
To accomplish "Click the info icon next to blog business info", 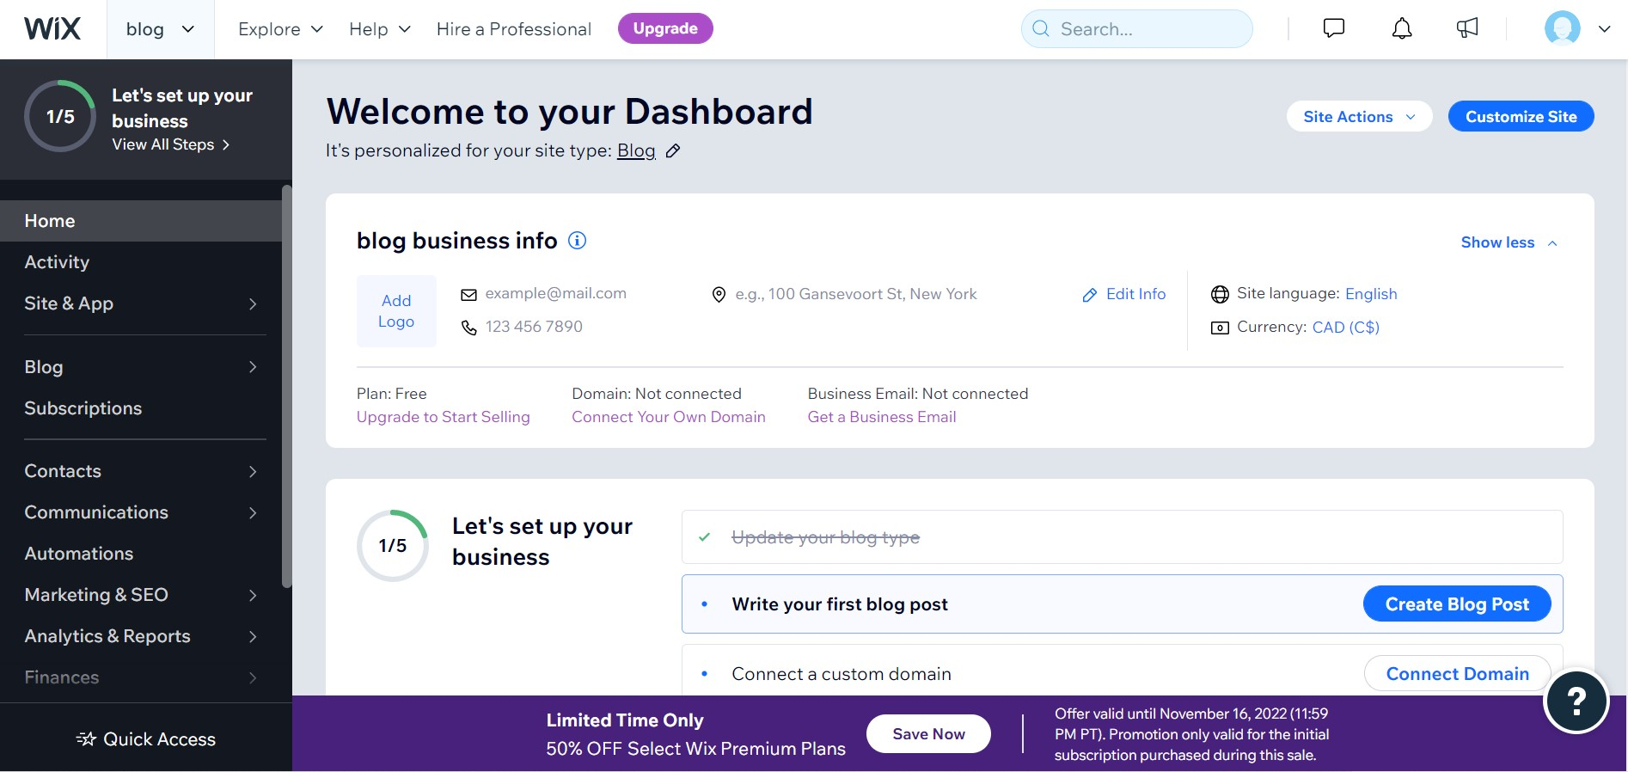I will tap(578, 241).
